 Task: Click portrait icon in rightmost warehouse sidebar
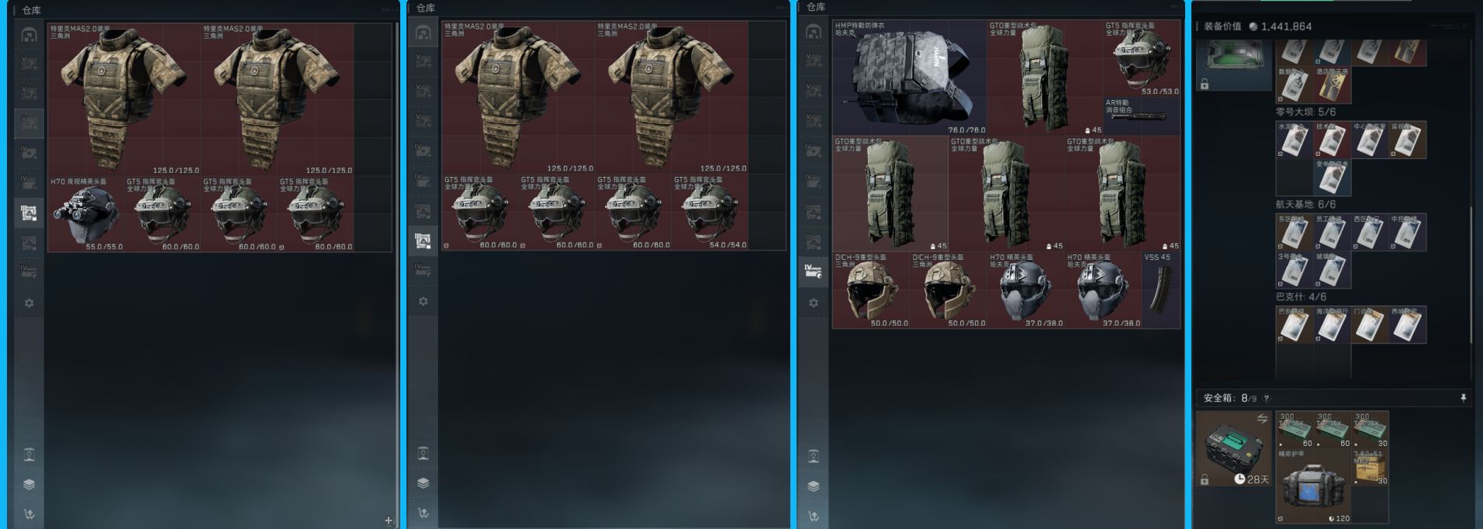pyautogui.click(x=814, y=456)
